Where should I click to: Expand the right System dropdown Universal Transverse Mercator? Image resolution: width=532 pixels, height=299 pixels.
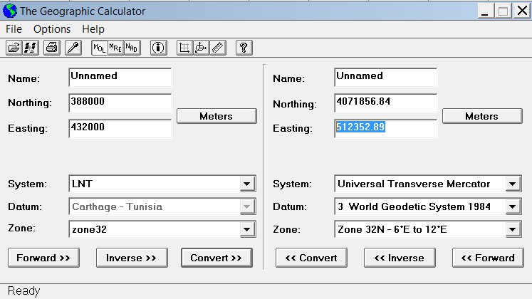[x=513, y=184]
